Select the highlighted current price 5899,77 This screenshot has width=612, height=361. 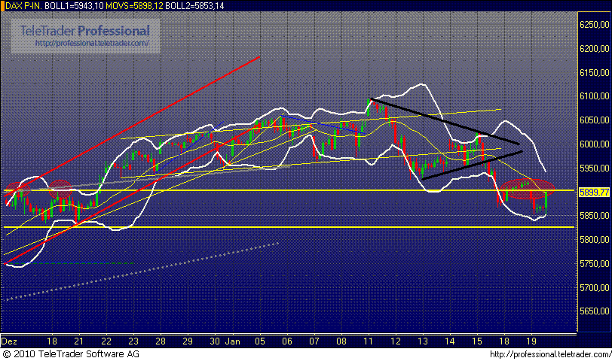pos(594,192)
